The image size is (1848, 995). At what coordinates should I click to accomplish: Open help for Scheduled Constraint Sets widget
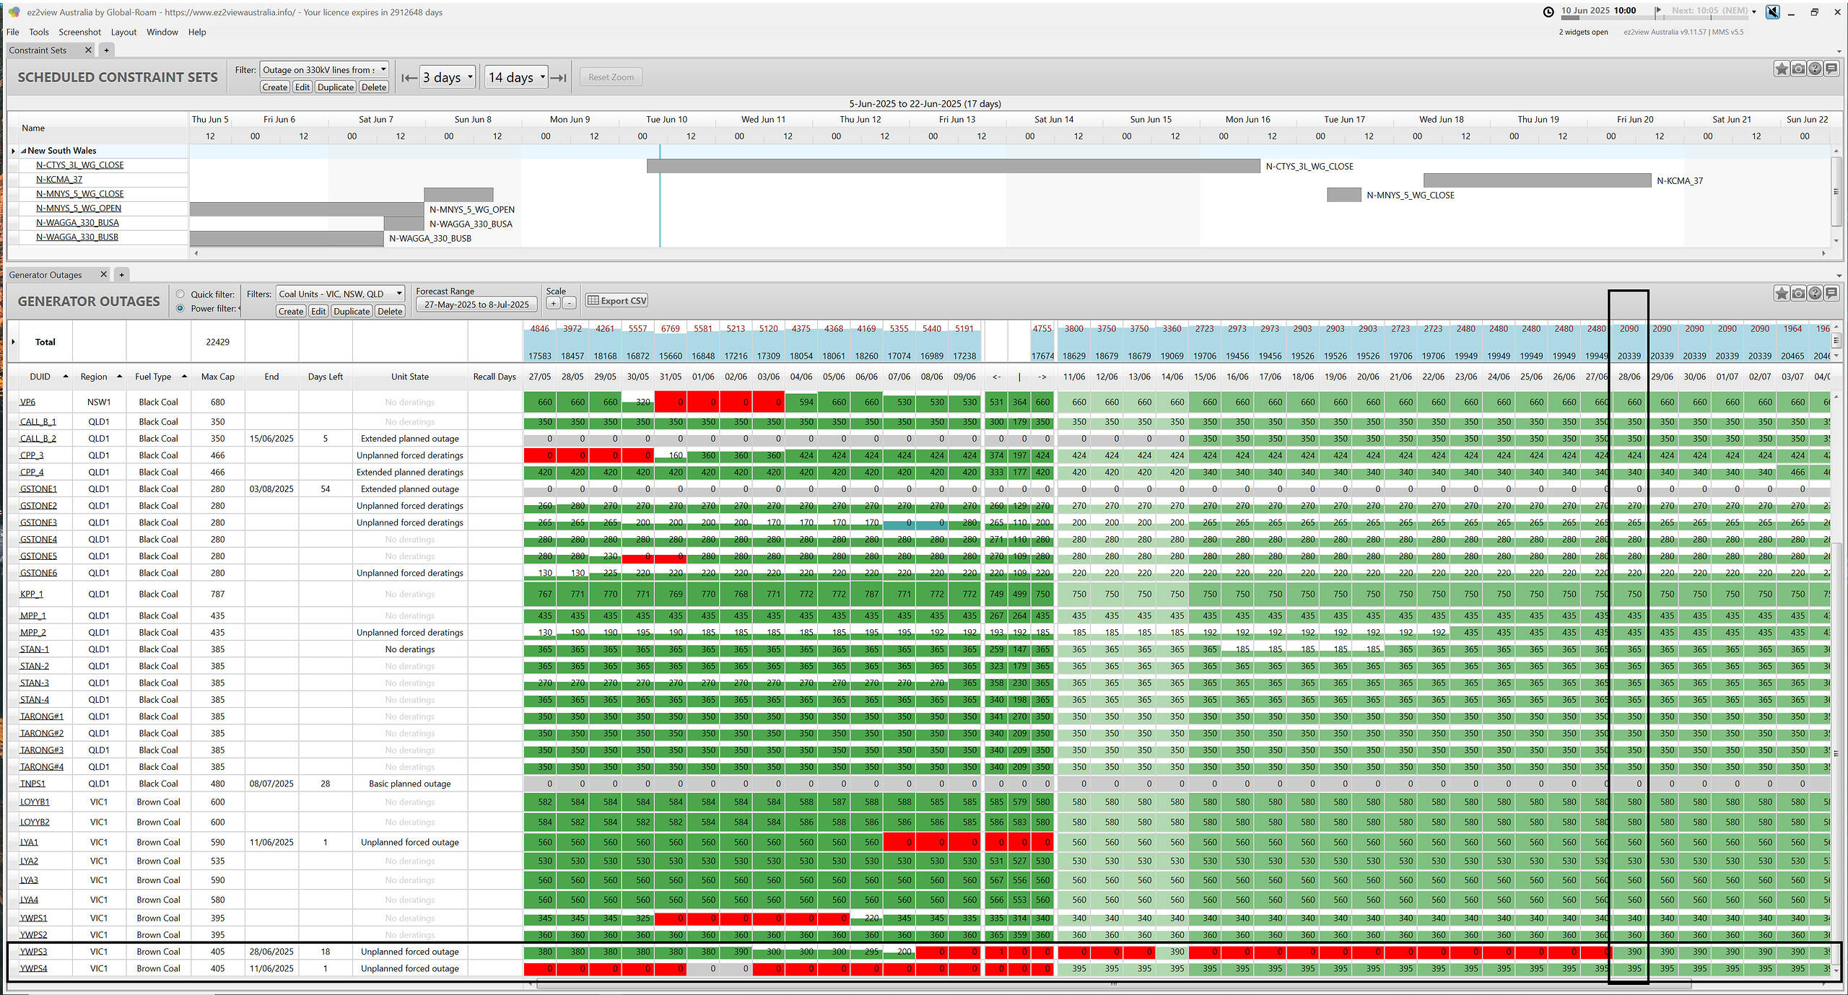(x=1815, y=69)
